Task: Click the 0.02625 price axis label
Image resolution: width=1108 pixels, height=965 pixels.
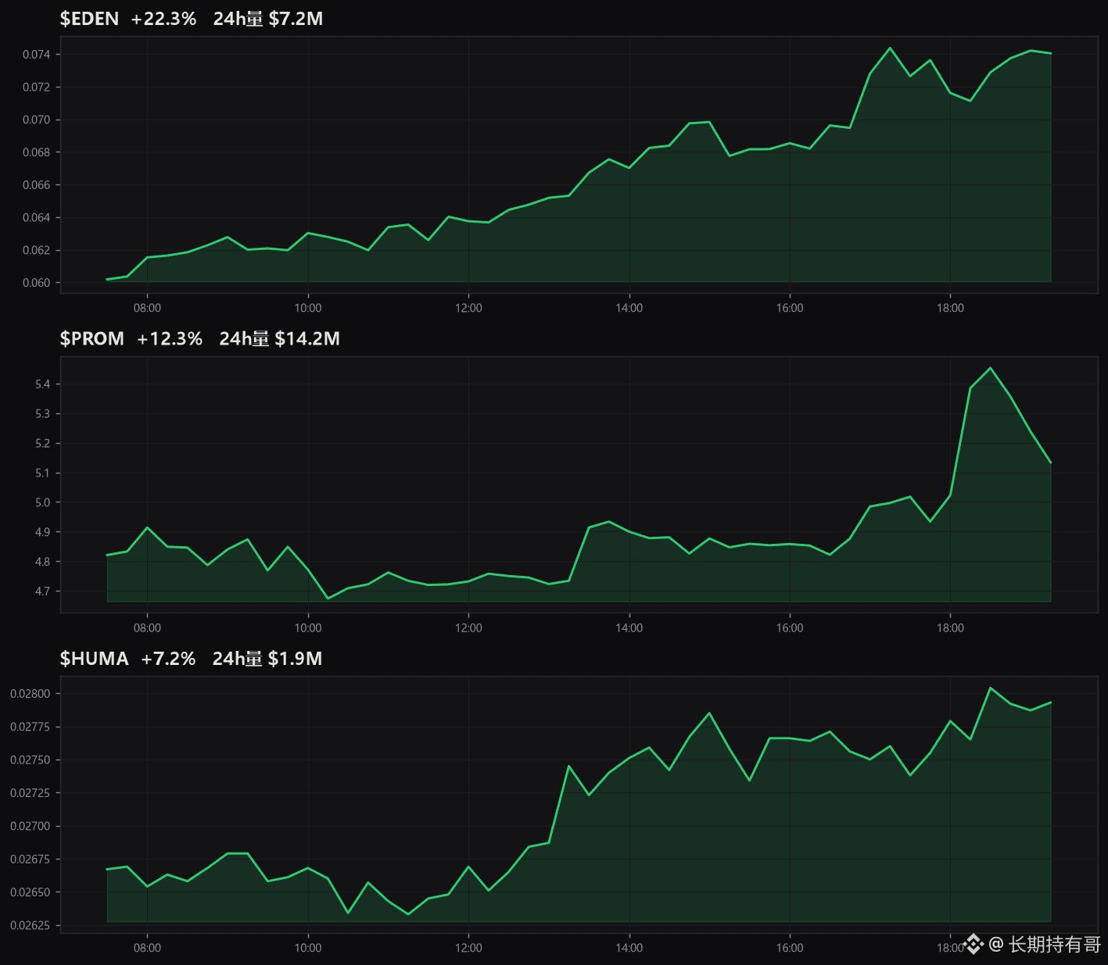Action: click(30, 925)
